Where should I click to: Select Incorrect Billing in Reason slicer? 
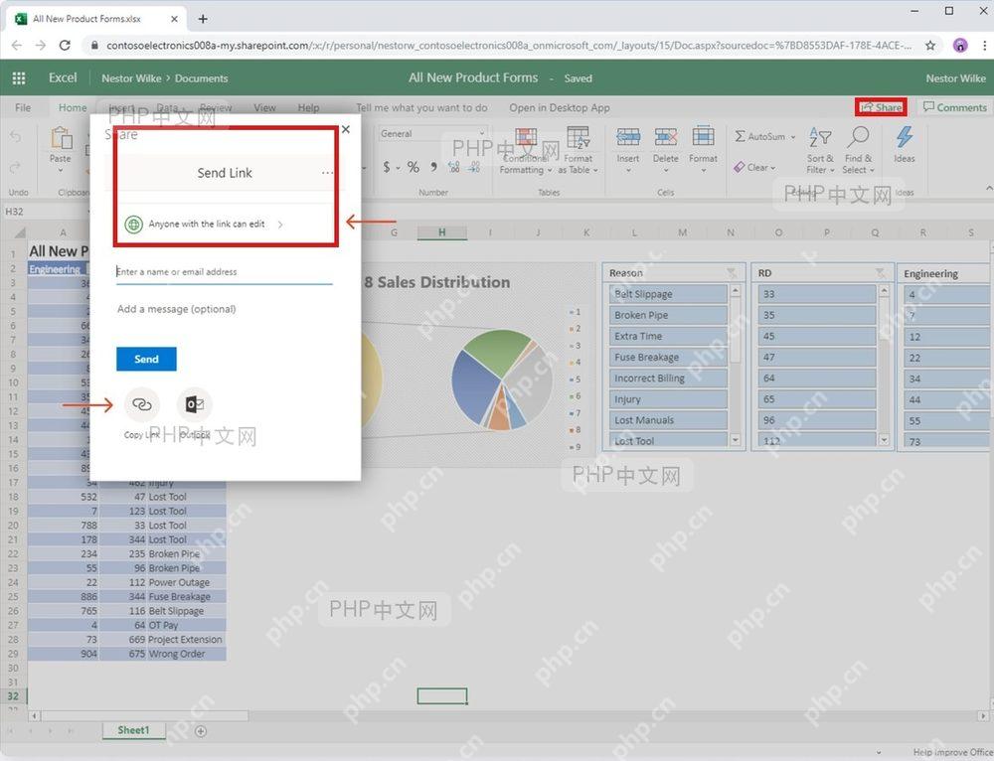point(668,379)
